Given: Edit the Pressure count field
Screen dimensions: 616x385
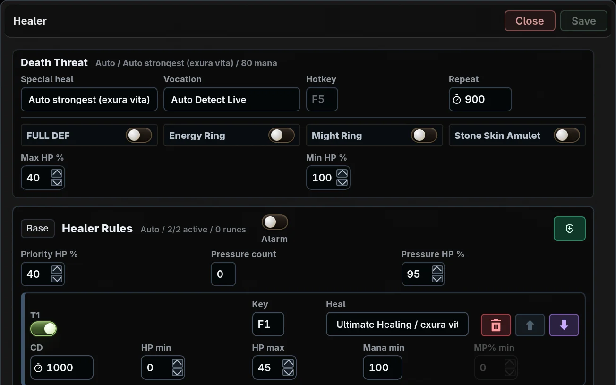Looking at the screenshot, I should (x=223, y=274).
